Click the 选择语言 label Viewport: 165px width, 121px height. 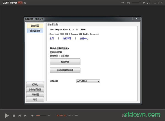(54, 81)
